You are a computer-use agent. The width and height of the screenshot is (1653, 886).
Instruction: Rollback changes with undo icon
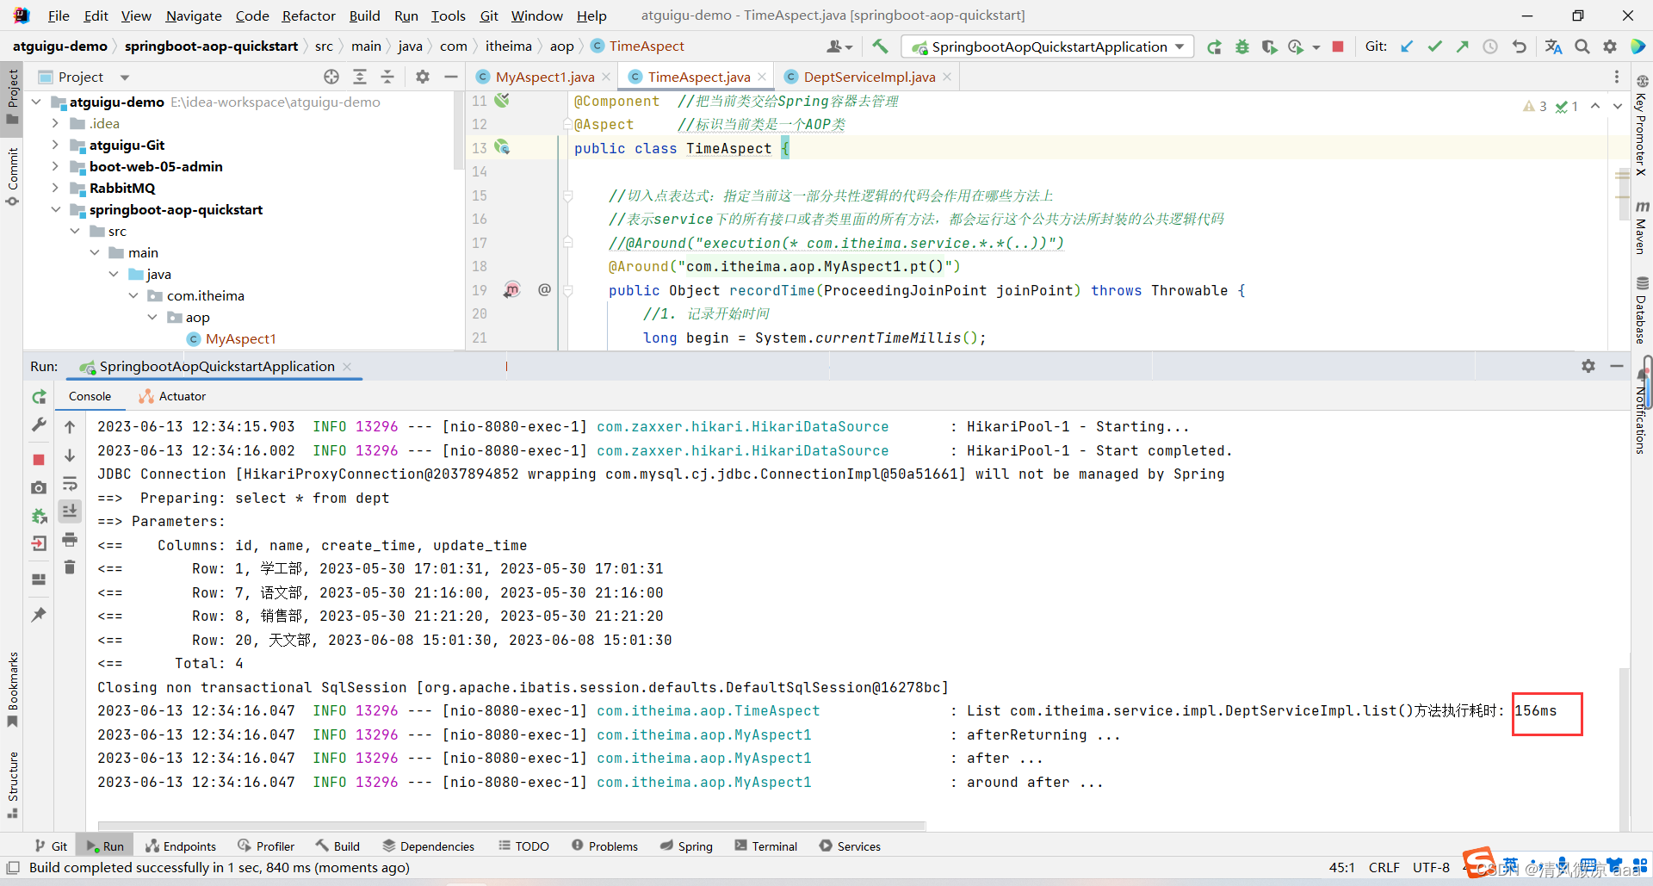click(x=1519, y=46)
